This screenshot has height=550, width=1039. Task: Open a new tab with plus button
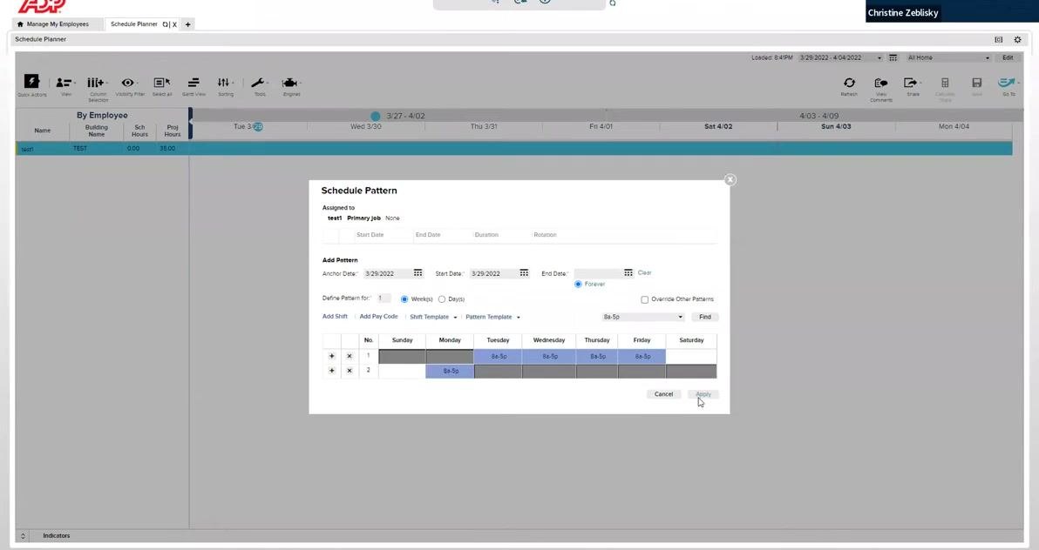(x=187, y=24)
